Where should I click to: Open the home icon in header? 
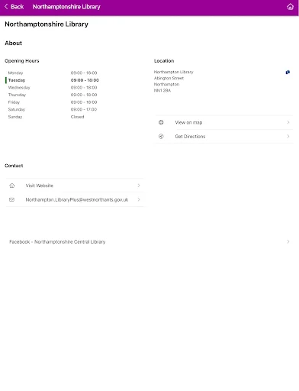(290, 7)
